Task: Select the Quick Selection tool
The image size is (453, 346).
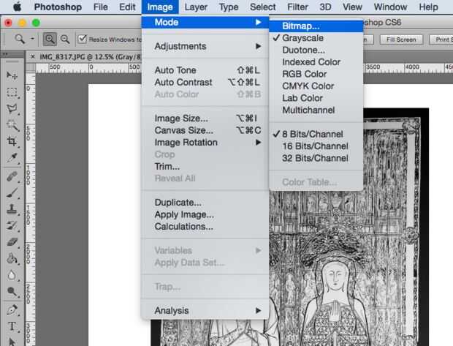Action: (12, 125)
